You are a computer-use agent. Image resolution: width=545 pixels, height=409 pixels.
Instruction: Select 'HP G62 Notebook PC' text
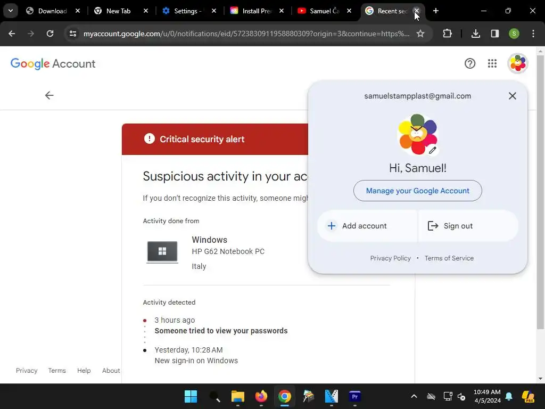click(228, 251)
